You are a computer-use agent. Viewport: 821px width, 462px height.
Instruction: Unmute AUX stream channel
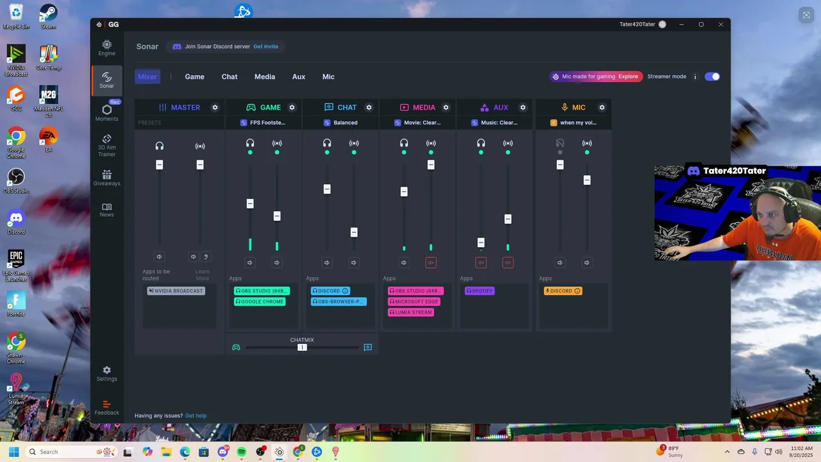(508, 262)
